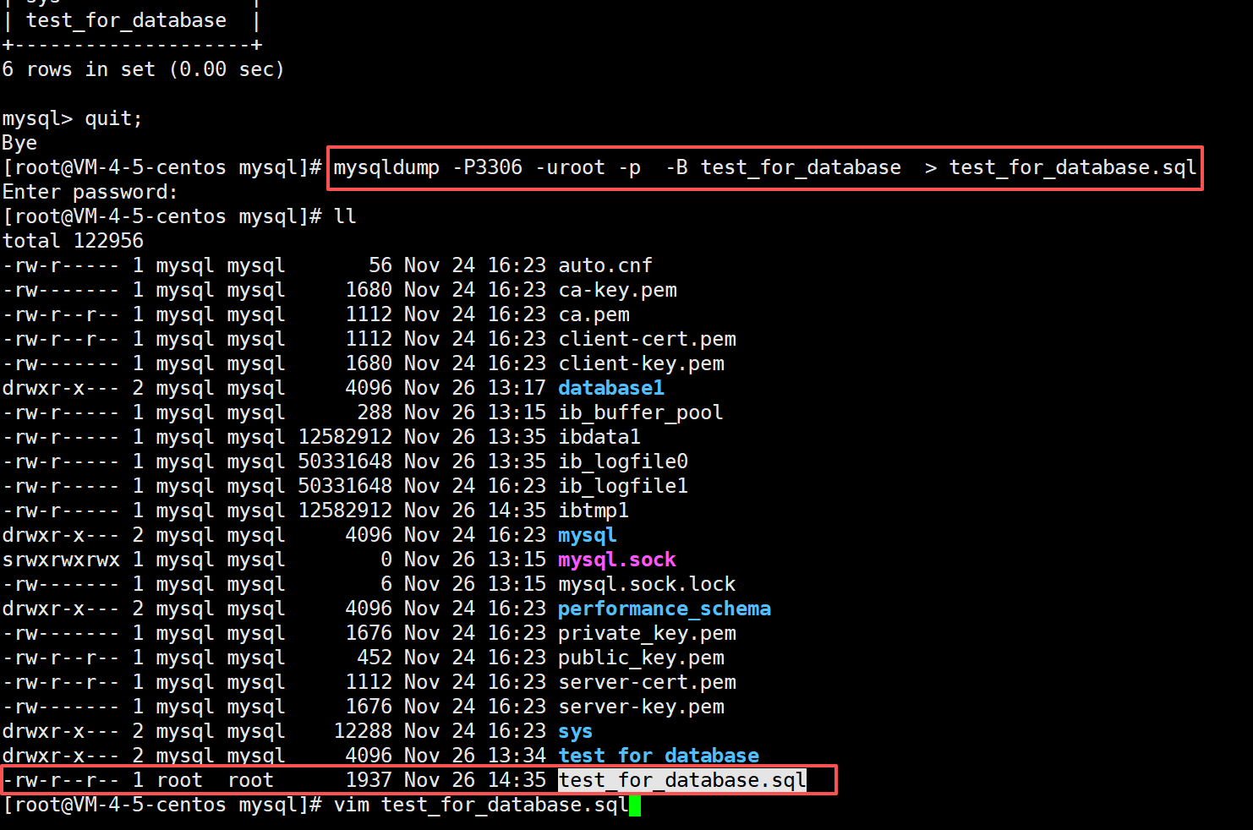Viewport: 1253px width, 830px height.
Task: Click private_key.pem file name
Action: pos(647,633)
